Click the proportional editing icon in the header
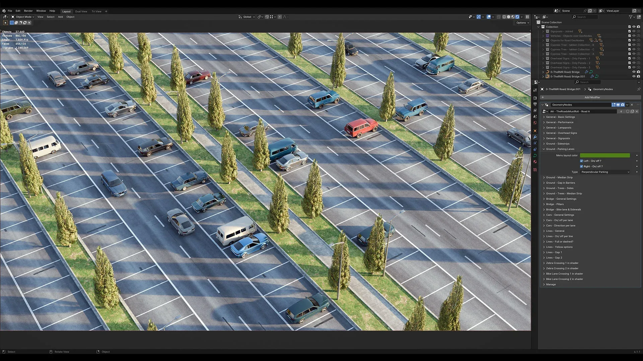This screenshot has height=361, width=643. 280,17
